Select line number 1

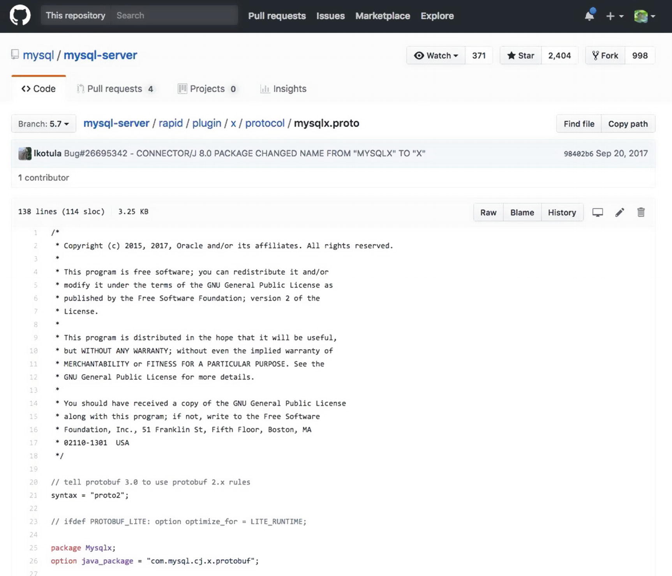(35, 233)
